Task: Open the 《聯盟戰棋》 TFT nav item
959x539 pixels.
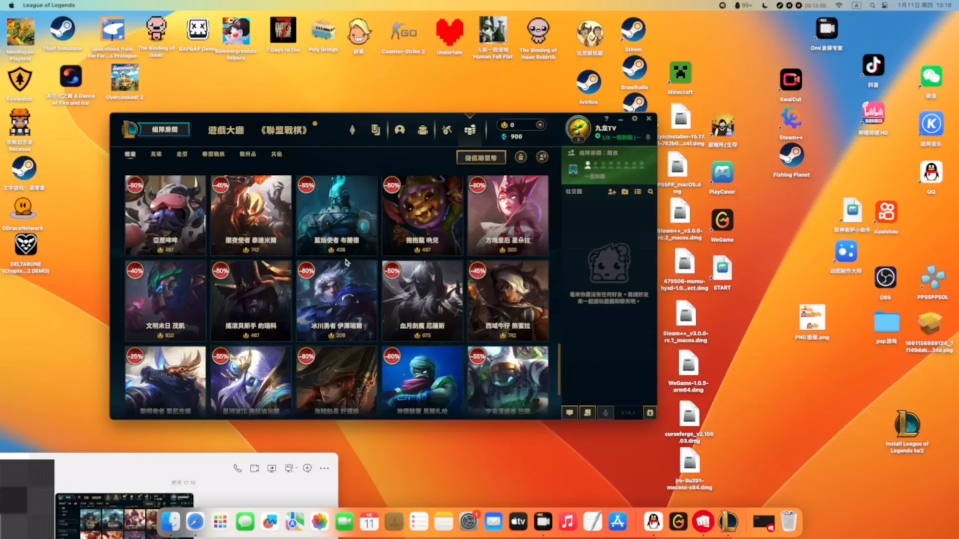Action: click(x=284, y=130)
